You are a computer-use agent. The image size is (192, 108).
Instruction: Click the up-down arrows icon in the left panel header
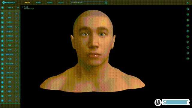pos(18,7)
